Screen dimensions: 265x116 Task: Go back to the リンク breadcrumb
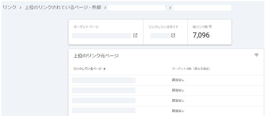pyautogui.click(x=10, y=7)
